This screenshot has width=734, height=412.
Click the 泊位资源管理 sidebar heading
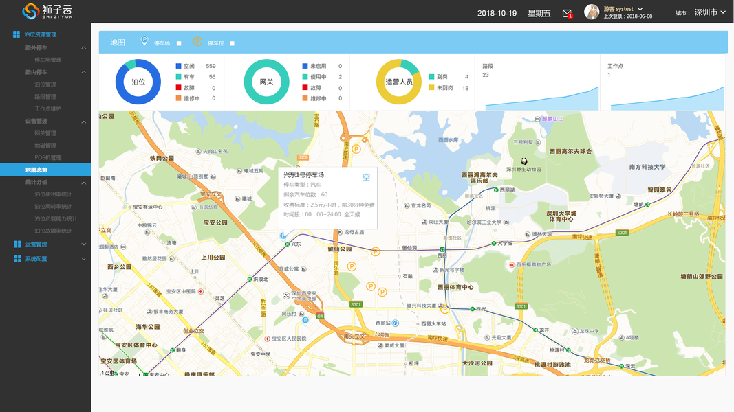click(x=41, y=34)
